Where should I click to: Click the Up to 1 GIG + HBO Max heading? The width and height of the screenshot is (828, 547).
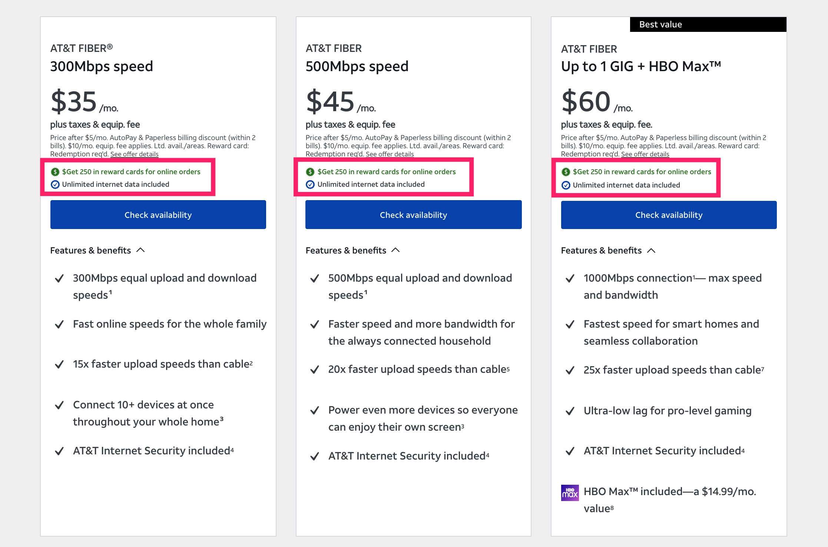pyautogui.click(x=641, y=67)
